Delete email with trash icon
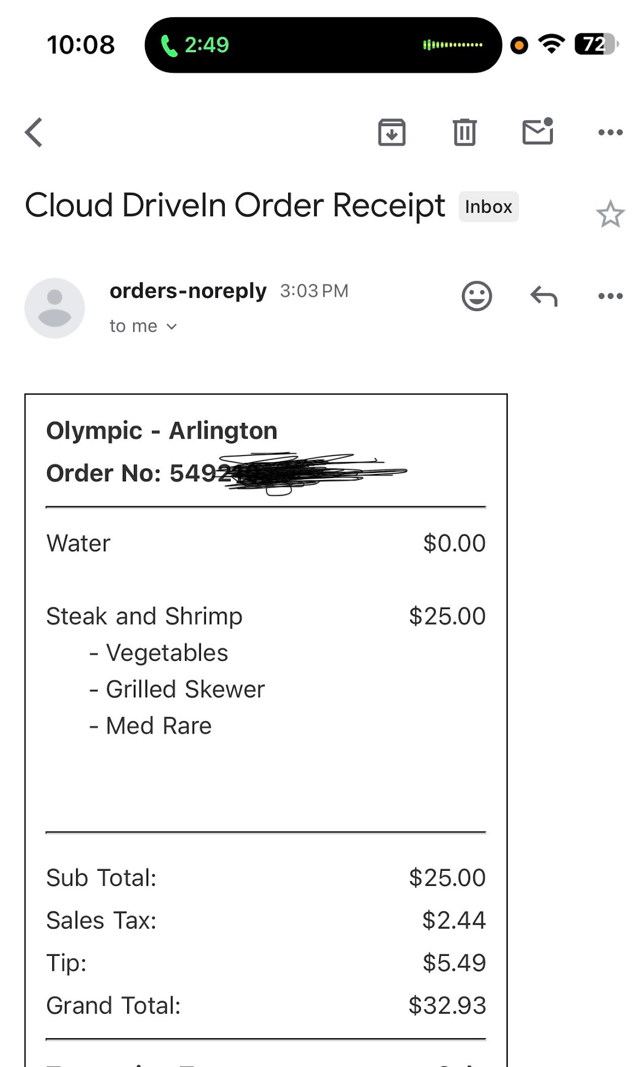This screenshot has height=1067, width=640. point(465,132)
